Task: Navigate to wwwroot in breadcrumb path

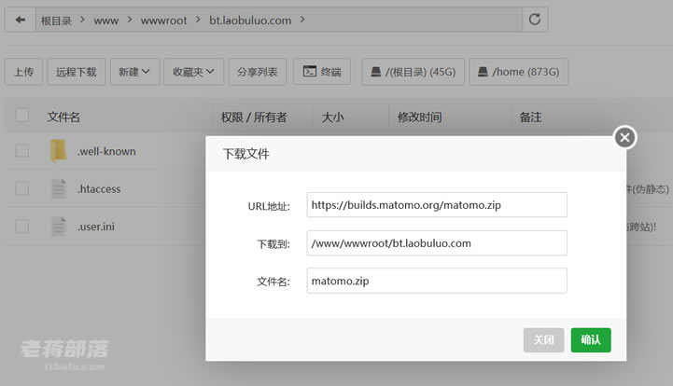Action: [163, 21]
